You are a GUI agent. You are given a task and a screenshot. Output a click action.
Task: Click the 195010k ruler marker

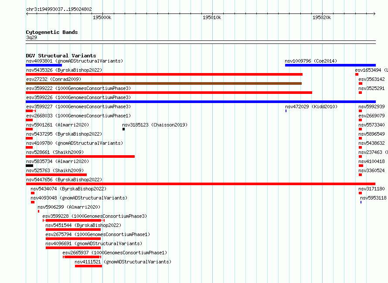pos(212,17)
